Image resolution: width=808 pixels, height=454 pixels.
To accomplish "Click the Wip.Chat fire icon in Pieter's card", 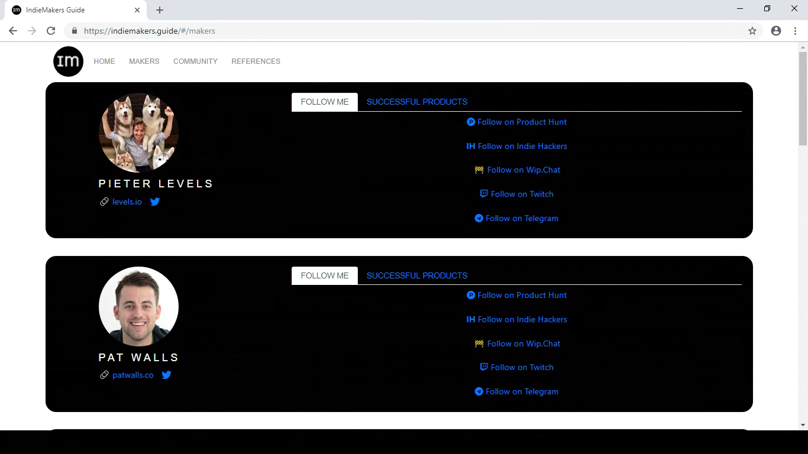I will pos(478,170).
